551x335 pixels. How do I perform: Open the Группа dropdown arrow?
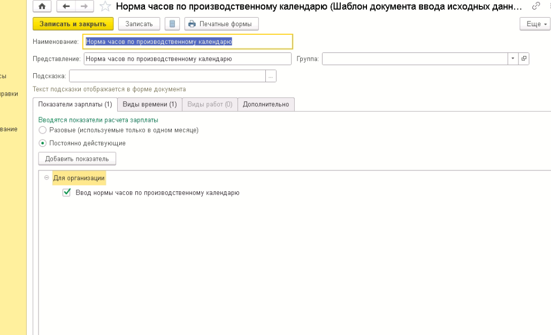pos(513,59)
